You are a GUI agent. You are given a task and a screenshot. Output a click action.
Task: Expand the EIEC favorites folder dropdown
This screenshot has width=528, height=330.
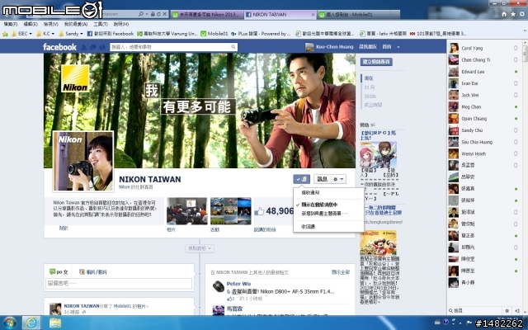point(31,34)
